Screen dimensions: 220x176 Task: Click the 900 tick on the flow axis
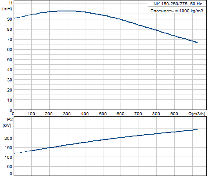[174, 114]
